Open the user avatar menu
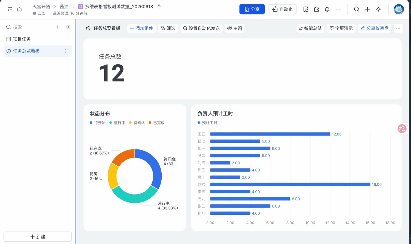Screen dimensions: 411x244 [399, 9]
